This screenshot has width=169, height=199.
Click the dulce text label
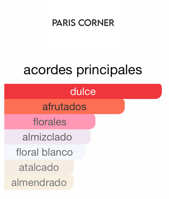pyautogui.click(x=83, y=92)
